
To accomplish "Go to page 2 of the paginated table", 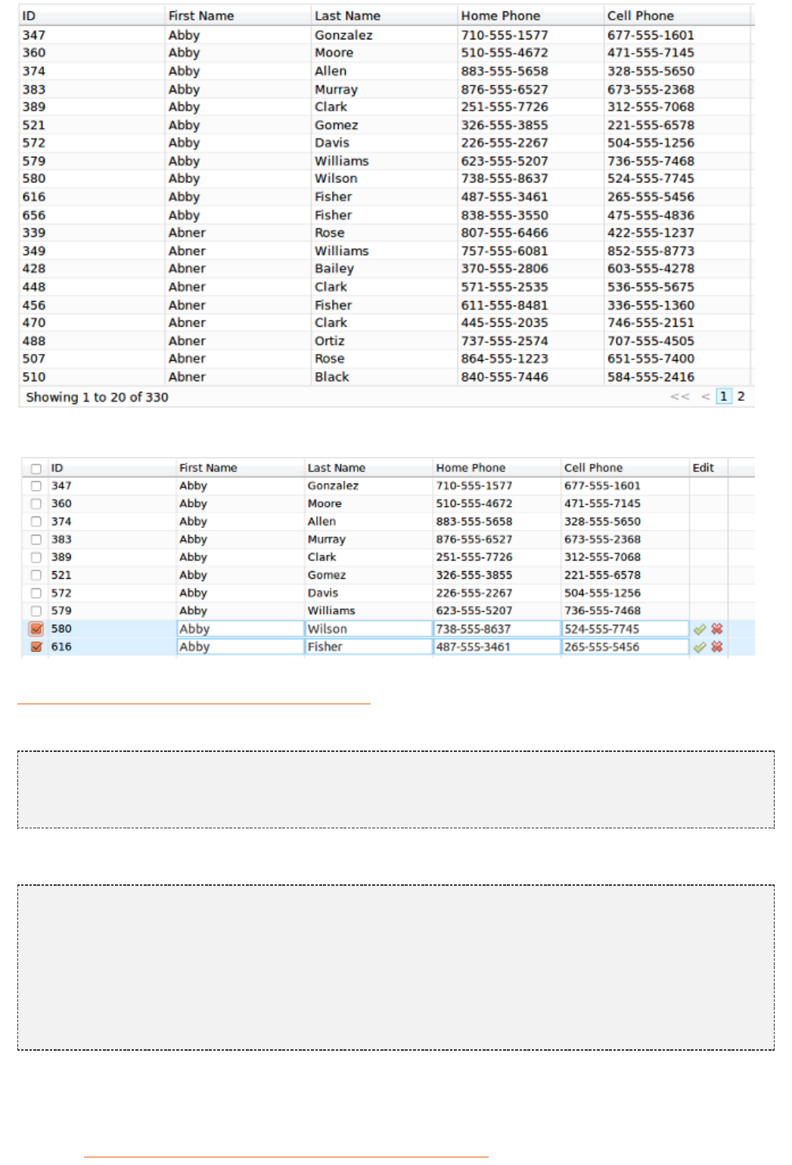I will coord(741,396).
